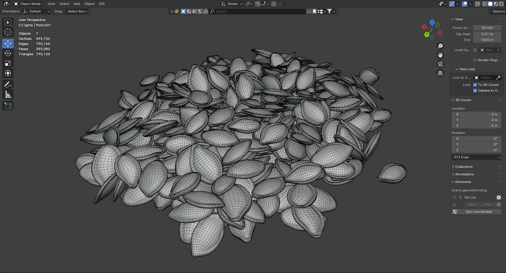Screen dimensions: 506x273
Task: Expand the Annotations panel
Action: 465,174
